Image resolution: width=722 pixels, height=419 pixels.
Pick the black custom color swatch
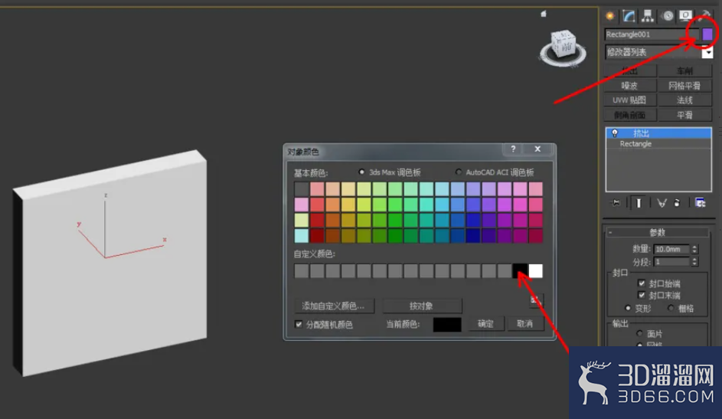coord(520,270)
